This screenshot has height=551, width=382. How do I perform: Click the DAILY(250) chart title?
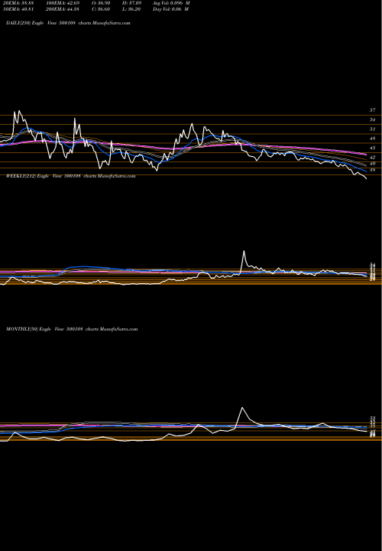(x=68, y=23)
